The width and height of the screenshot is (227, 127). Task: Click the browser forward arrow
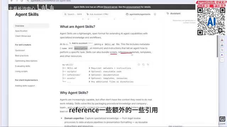tap(17, 1)
